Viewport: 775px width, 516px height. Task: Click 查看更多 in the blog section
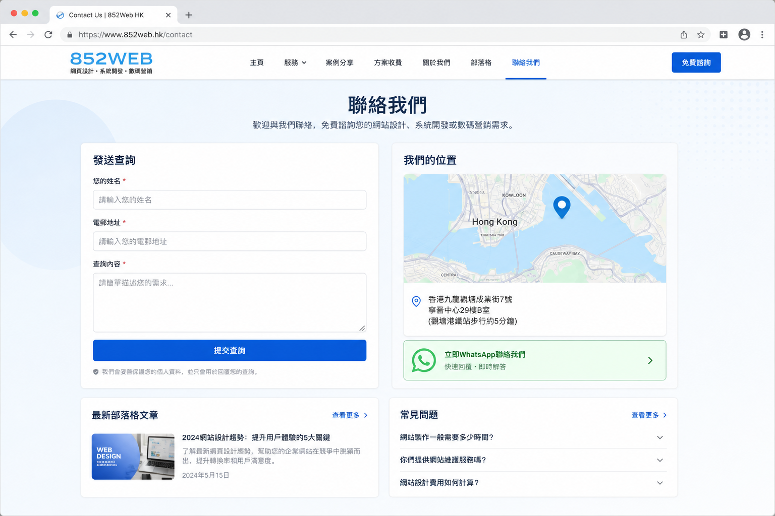pos(350,415)
